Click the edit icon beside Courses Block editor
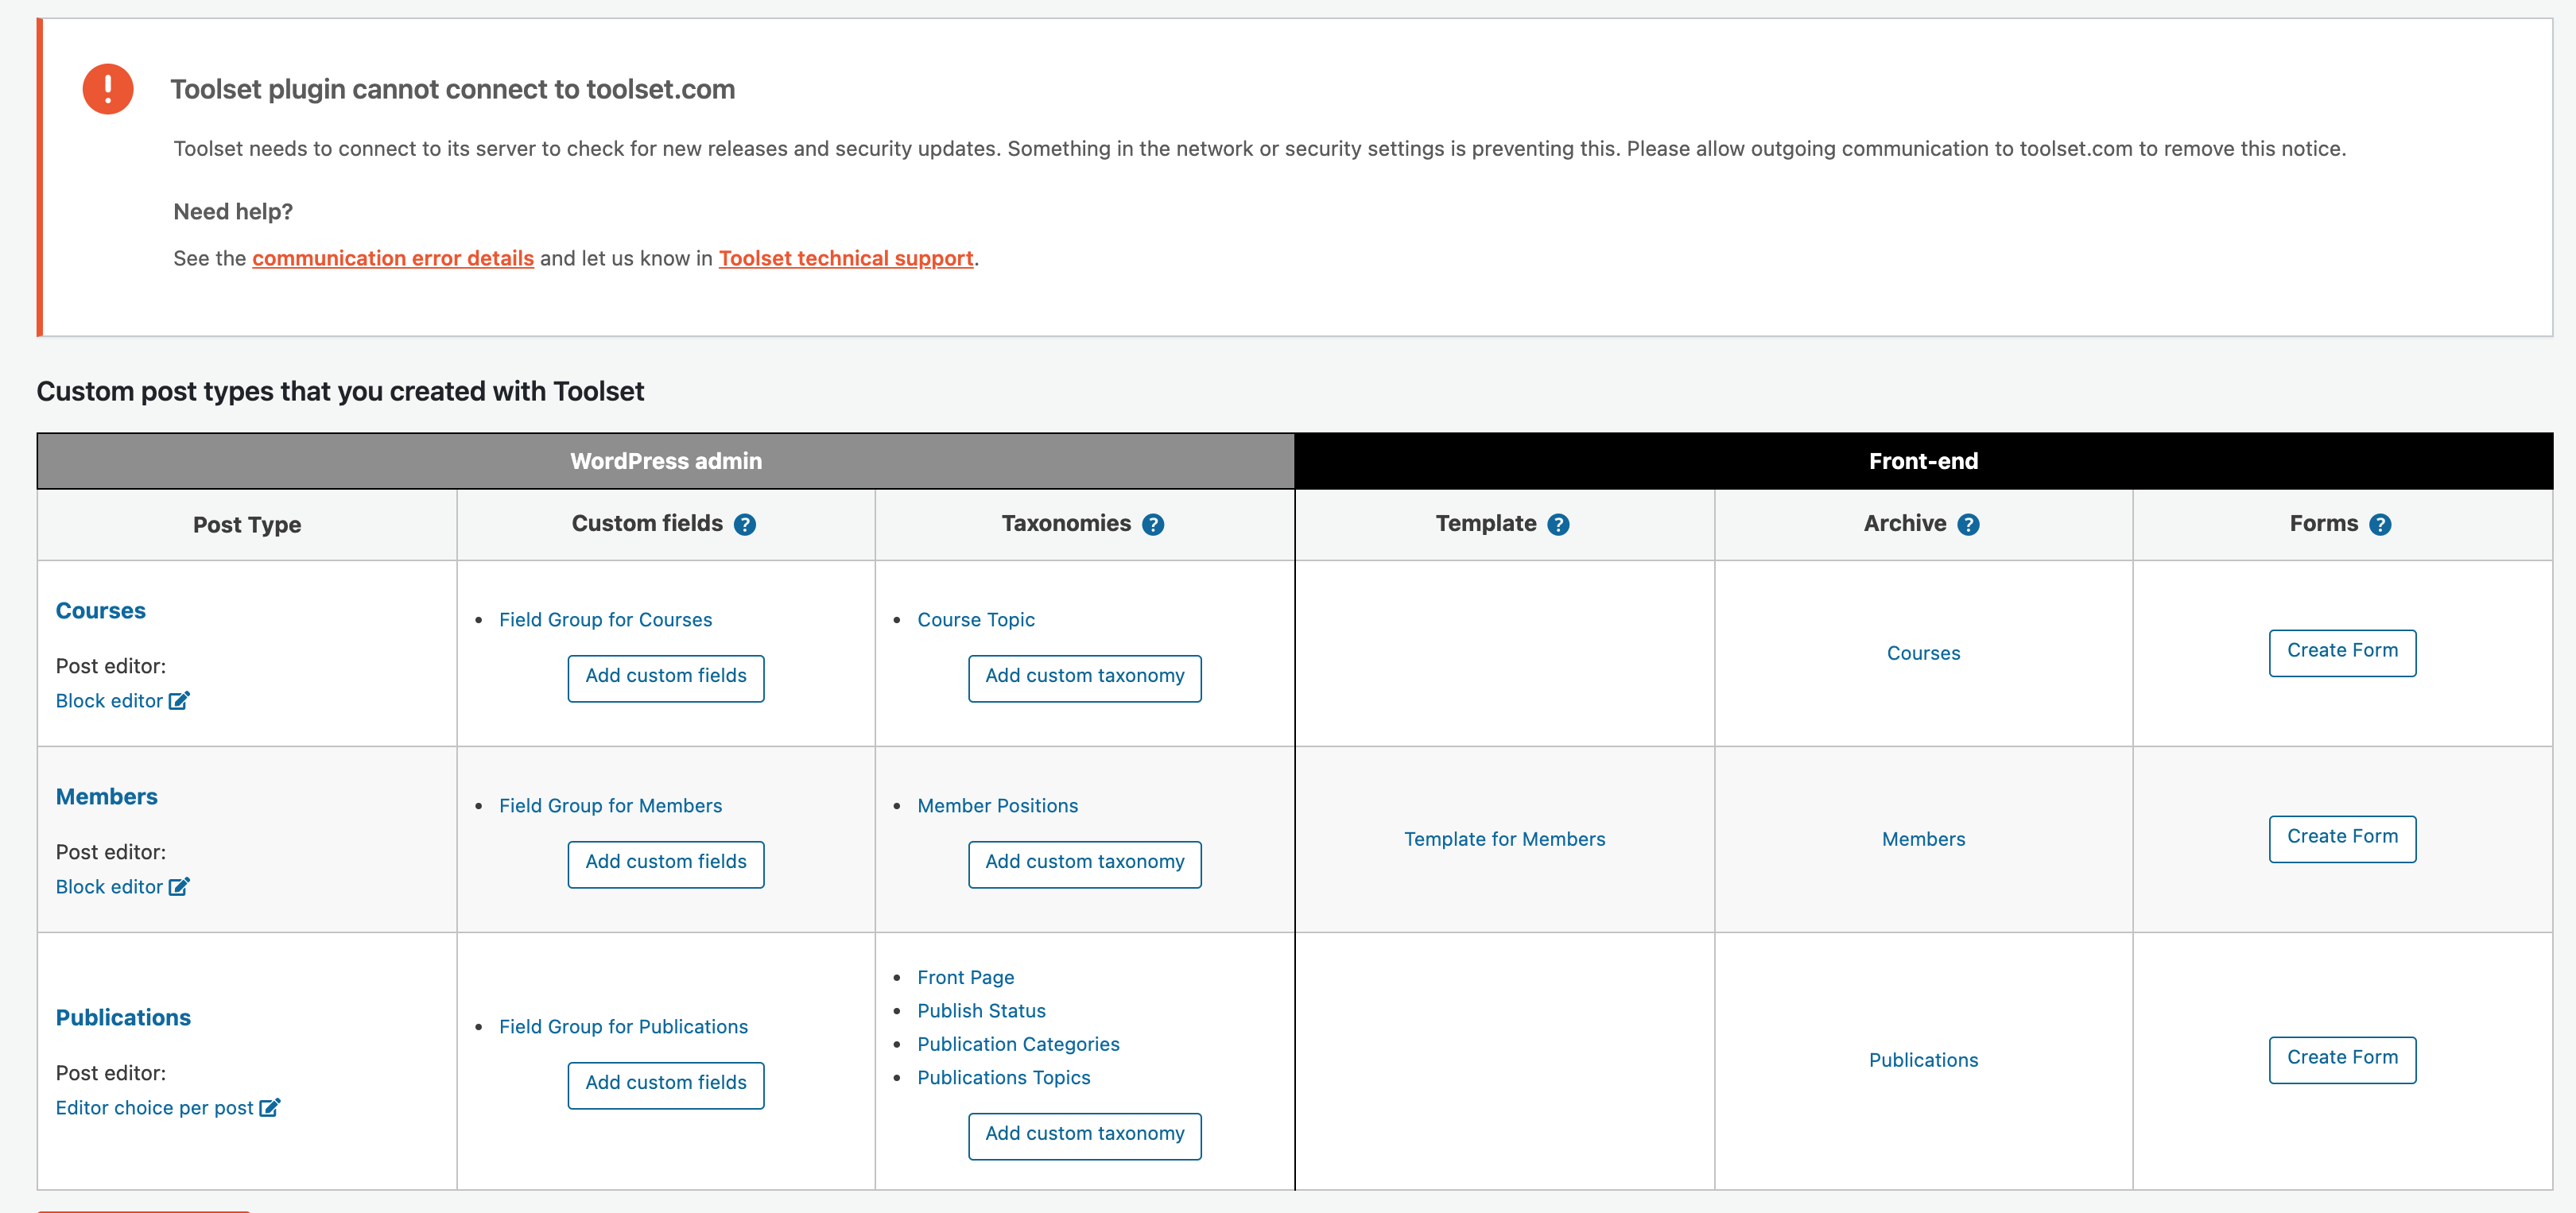Viewport: 2576px width, 1213px height. (x=179, y=700)
